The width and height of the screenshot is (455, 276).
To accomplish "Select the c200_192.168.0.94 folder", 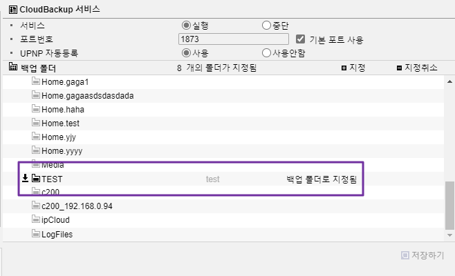I will point(223,206).
